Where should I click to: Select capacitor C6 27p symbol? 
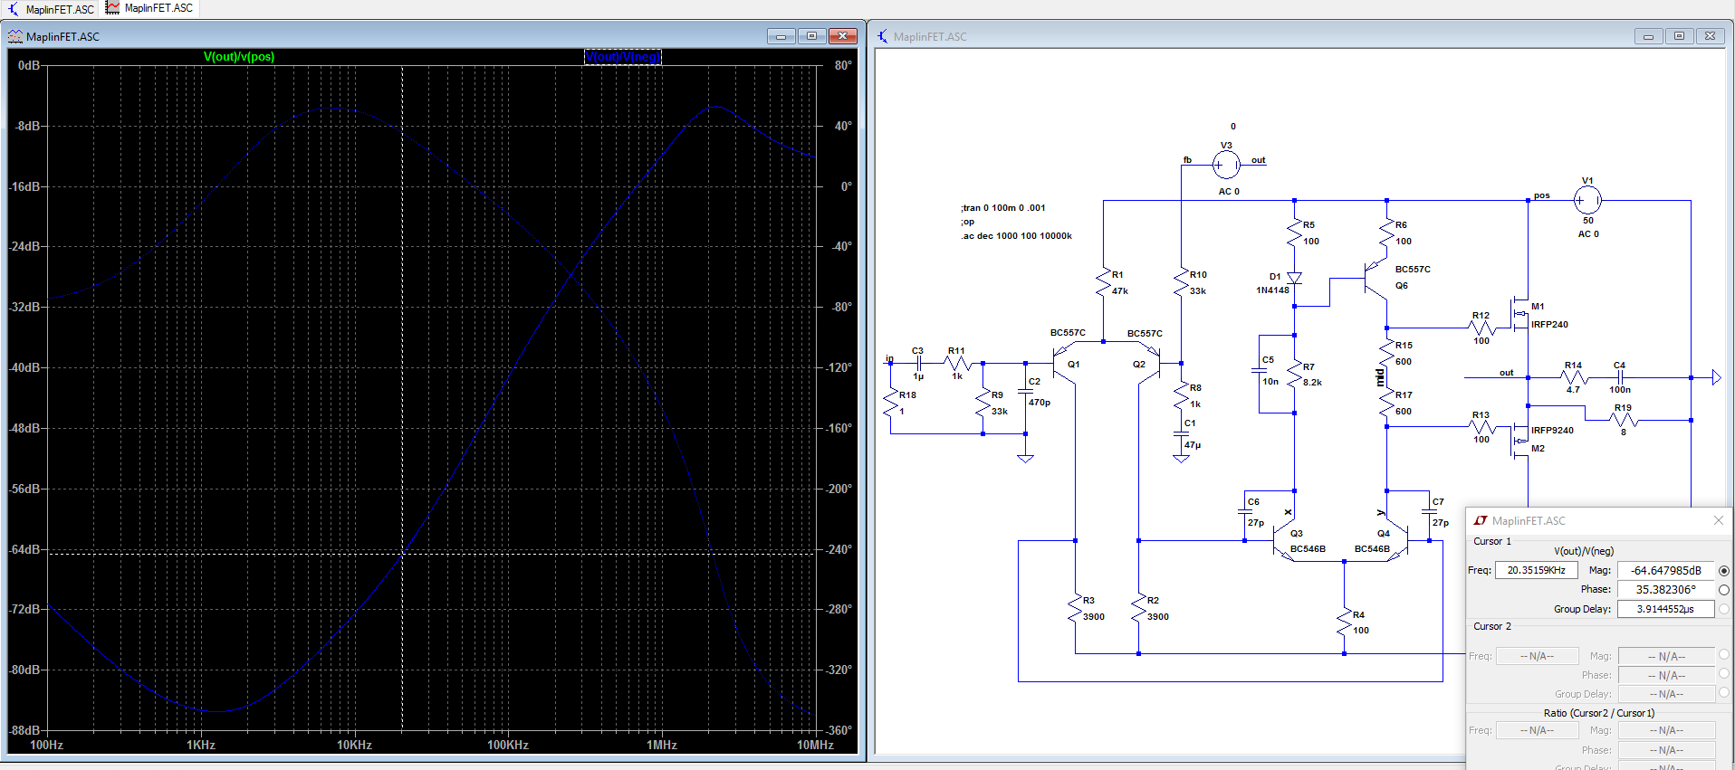point(1245,511)
